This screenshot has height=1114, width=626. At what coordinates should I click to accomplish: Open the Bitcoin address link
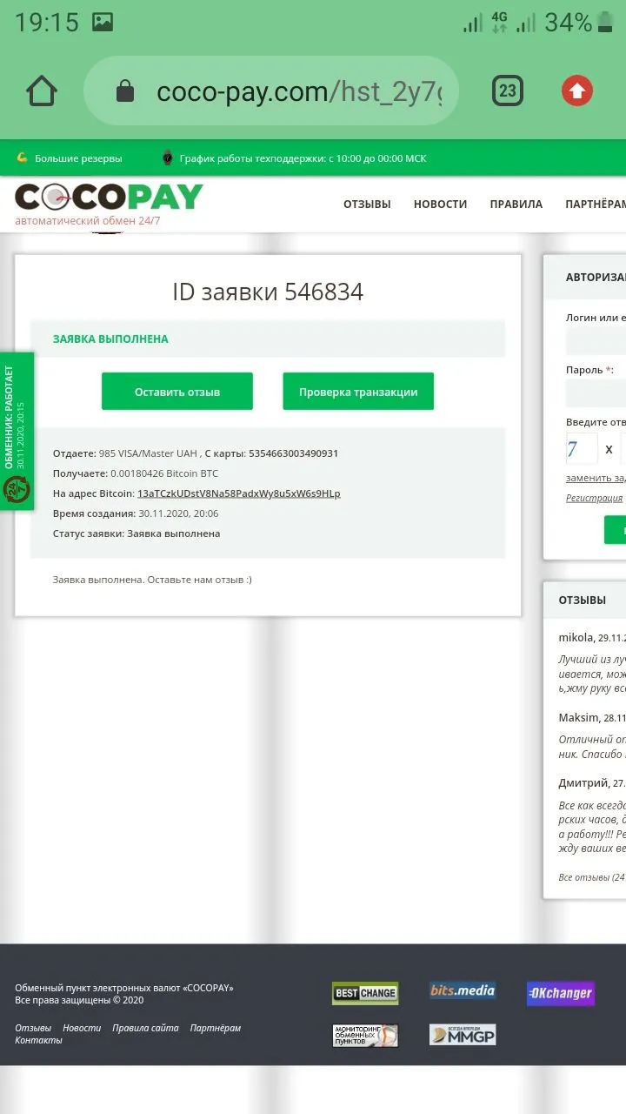click(238, 493)
